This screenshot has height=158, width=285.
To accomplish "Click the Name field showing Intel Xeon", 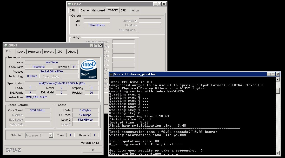I will tap(52, 62).
